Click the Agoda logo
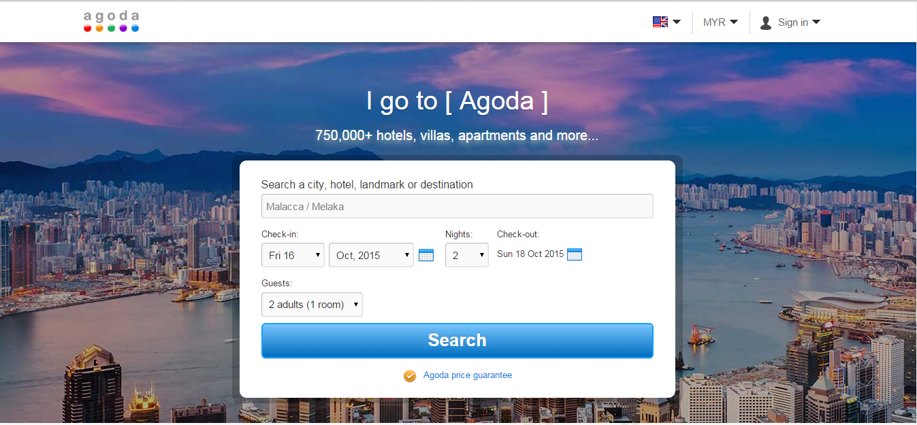This screenshot has width=917, height=425. click(111, 21)
